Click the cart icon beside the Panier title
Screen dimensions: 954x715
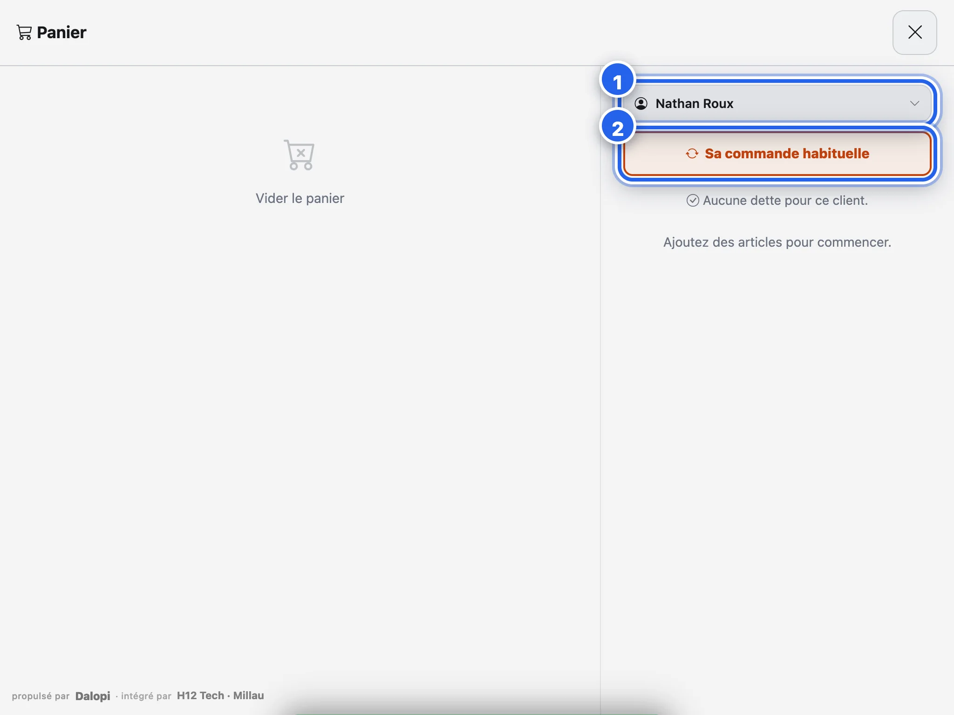24,33
